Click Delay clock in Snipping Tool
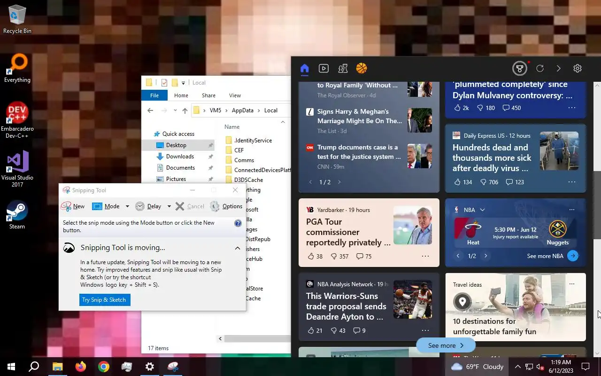This screenshot has width=601, height=376. click(148, 206)
